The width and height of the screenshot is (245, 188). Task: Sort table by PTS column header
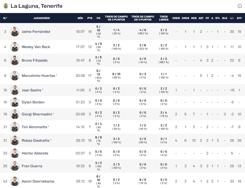pos(90,18)
